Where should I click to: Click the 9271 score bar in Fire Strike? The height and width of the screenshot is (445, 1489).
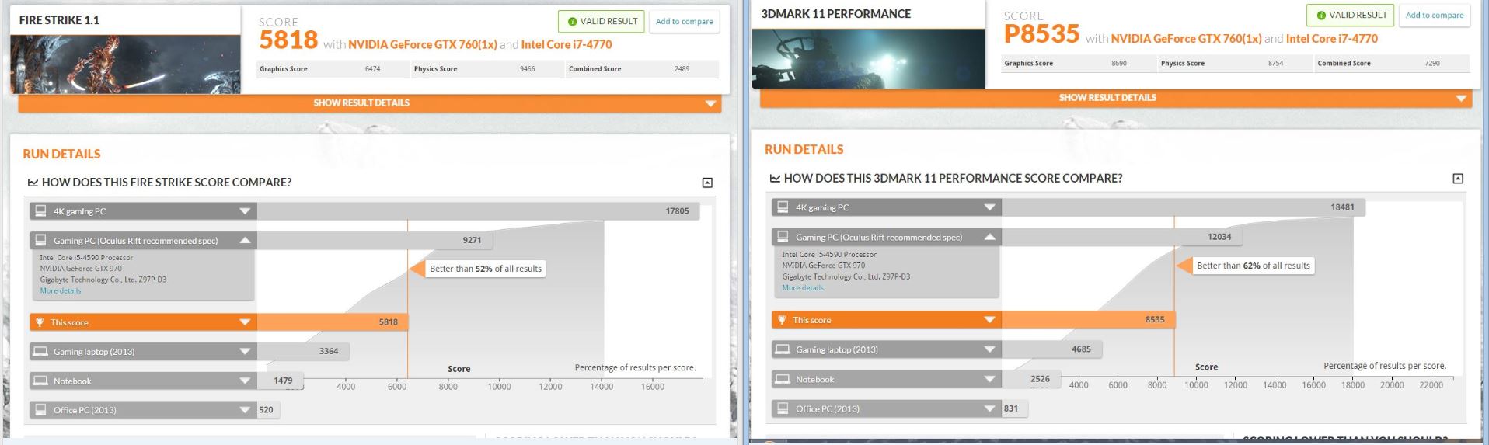[x=375, y=241]
